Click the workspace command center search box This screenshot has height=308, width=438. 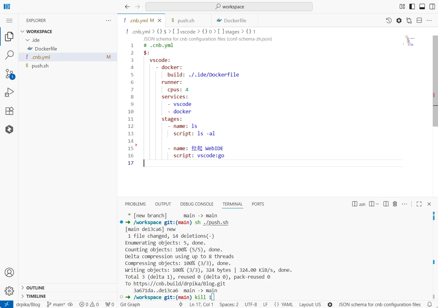click(x=229, y=7)
